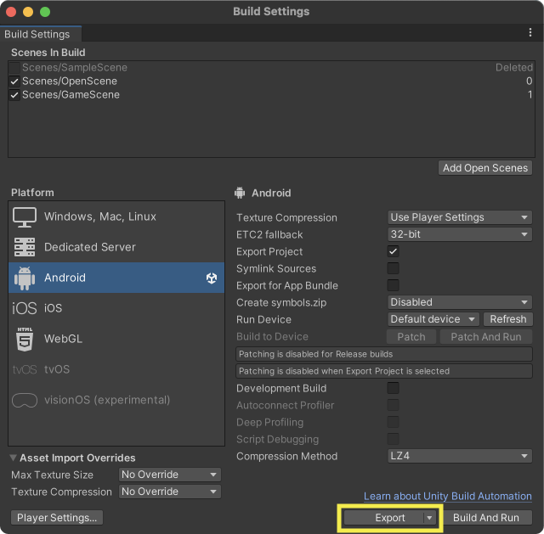The height and width of the screenshot is (534, 544).
Task: Select the Scenes/GameScene row in build list
Action: click(71, 95)
